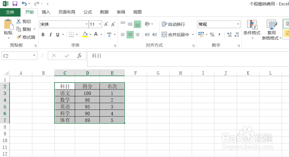Activate the 格式刷 format painter

[x=26, y=37]
